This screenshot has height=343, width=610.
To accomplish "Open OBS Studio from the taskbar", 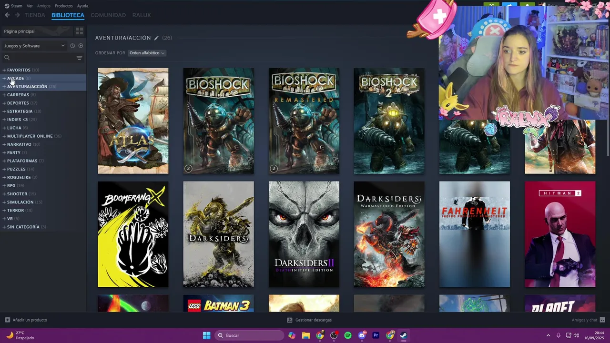I will pos(334,335).
